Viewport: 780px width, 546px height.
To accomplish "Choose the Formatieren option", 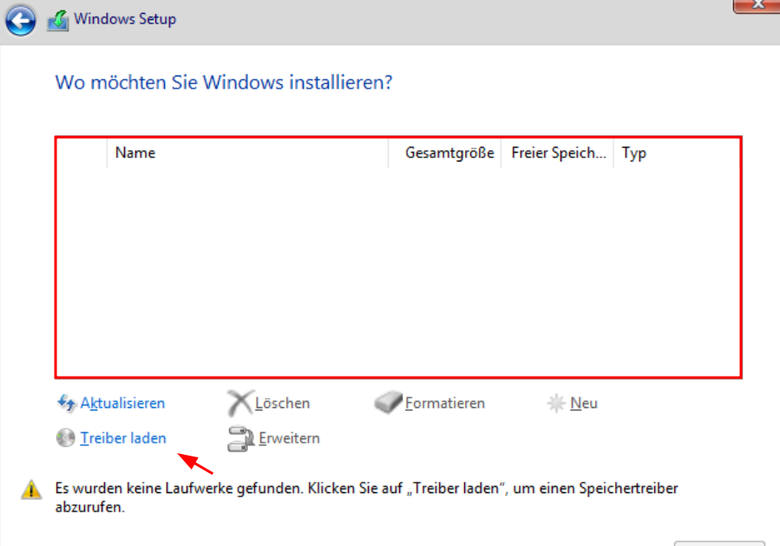I will (445, 403).
